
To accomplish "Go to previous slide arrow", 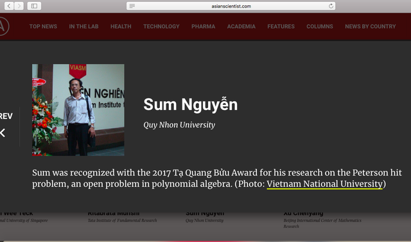I will [x=3, y=133].
